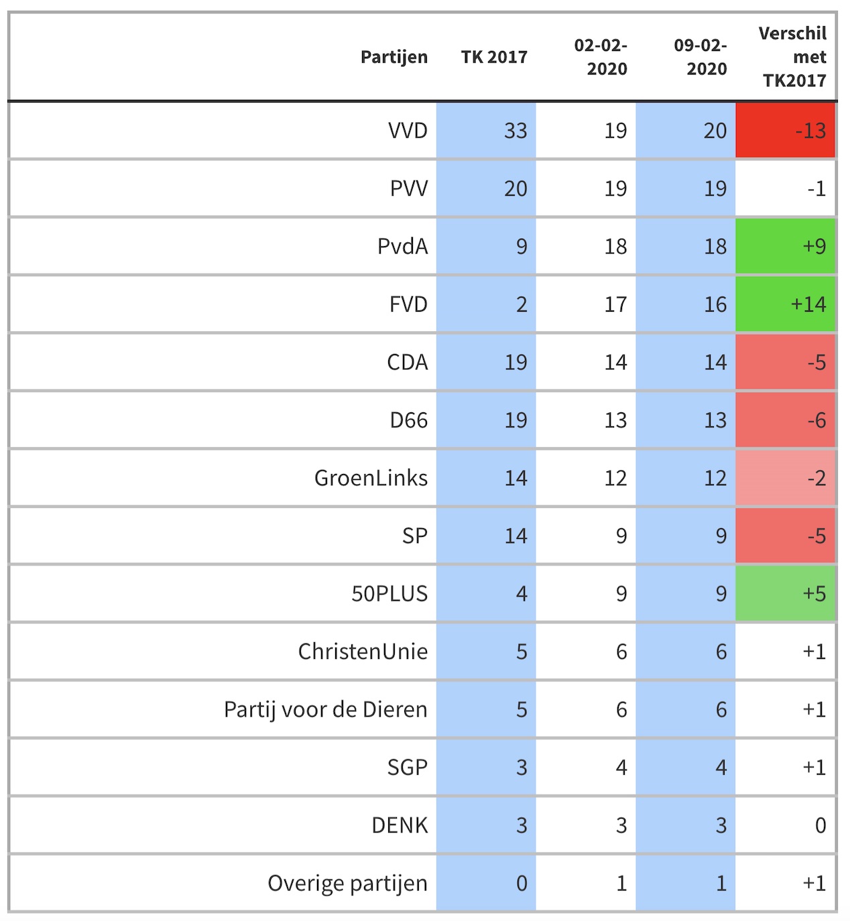Click the Partij voor de Dieren label

click(x=325, y=709)
